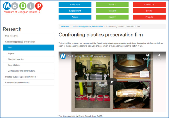Screen dimensions: 169x118
Task: Visit the red Exhibitions button
Action: tap(149, 4)
